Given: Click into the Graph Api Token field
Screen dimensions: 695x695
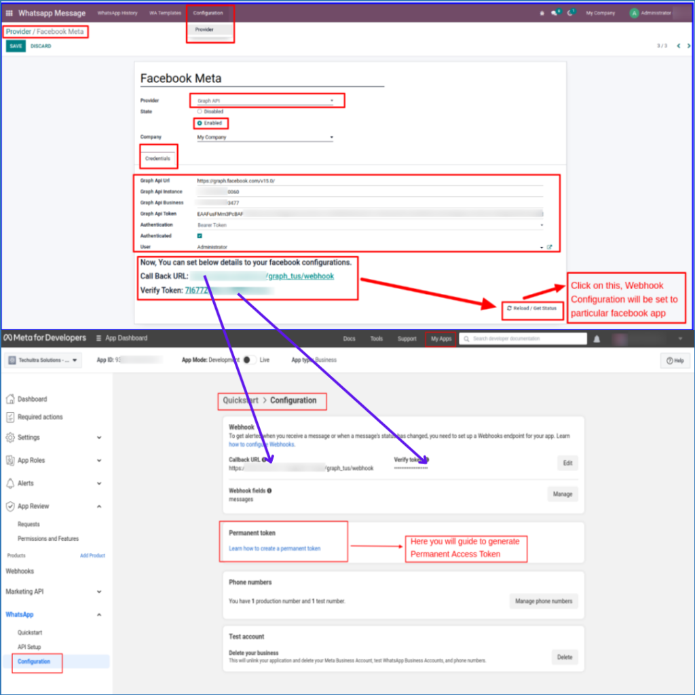Looking at the screenshot, I should (370, 214).
